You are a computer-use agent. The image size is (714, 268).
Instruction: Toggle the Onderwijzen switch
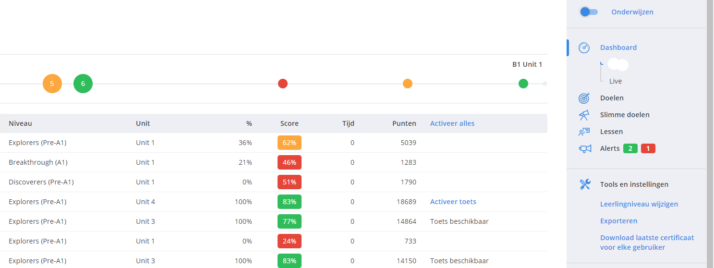pyautogui.click(x=589, y=12)
